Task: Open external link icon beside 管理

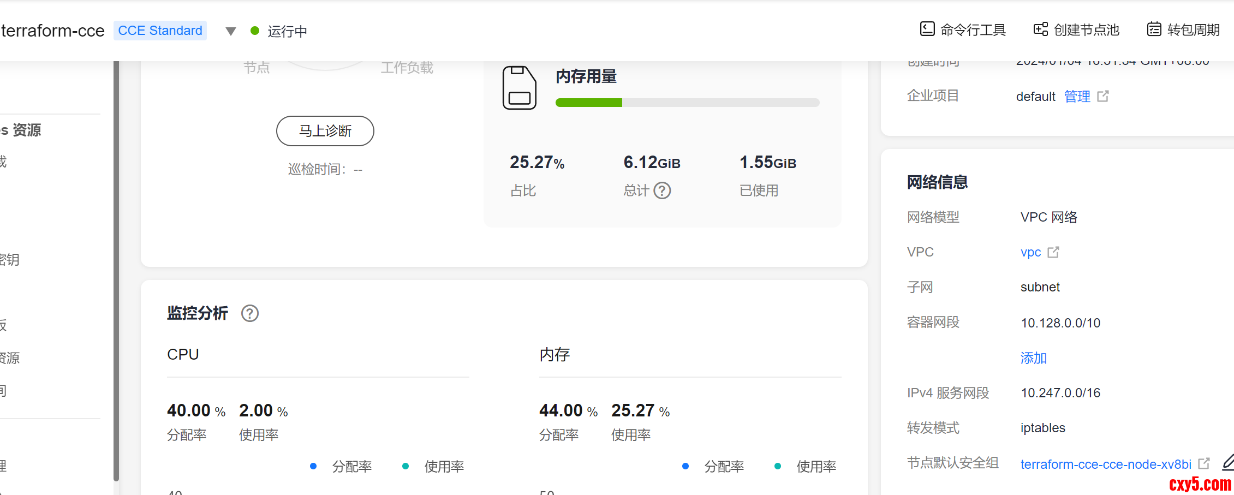Action: 1103,97
